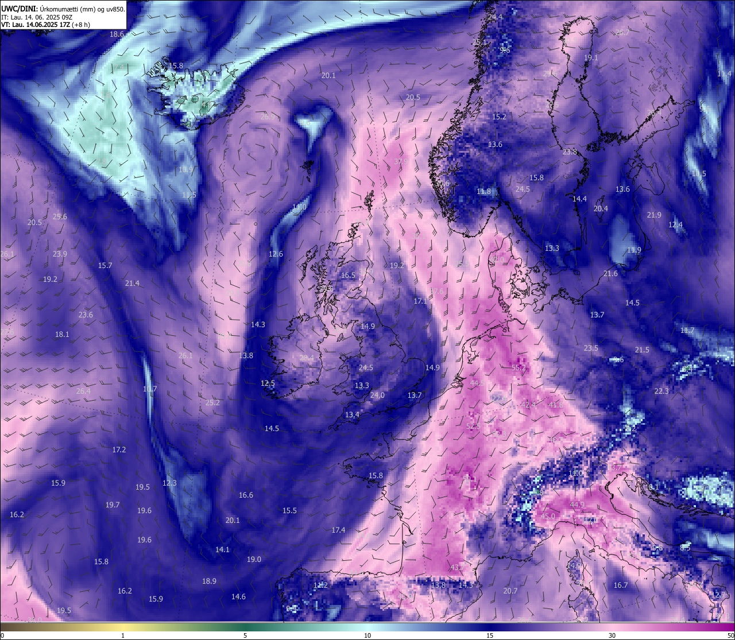Click the 5 tick on the colour scale
Screen dimensions: 735x640
pos(245,635)
